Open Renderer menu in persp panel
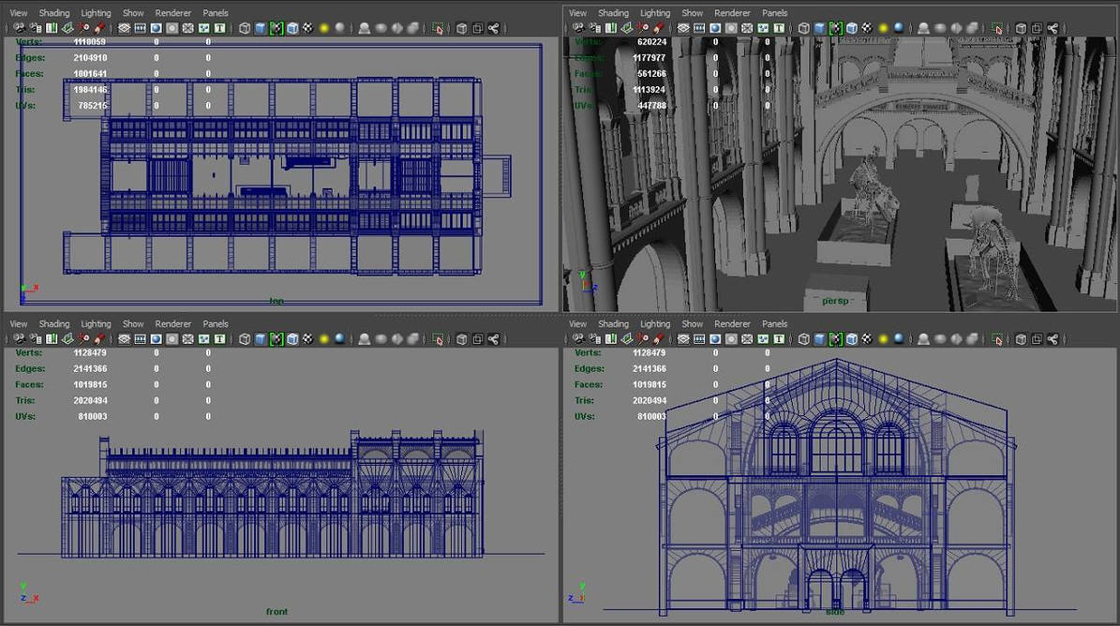The height and width of the screenshot is (626, 1120). tap(732, 13)
